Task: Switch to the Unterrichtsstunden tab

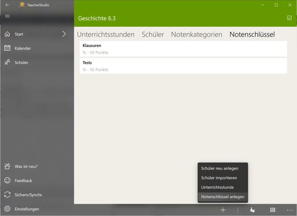Action: [x=106, y=34]
